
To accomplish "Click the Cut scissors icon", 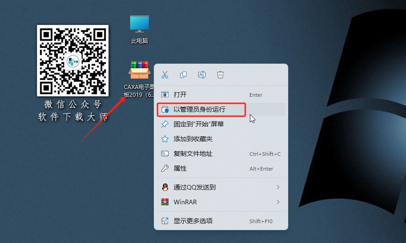I will pyautogui.click(x=165, y=75).
